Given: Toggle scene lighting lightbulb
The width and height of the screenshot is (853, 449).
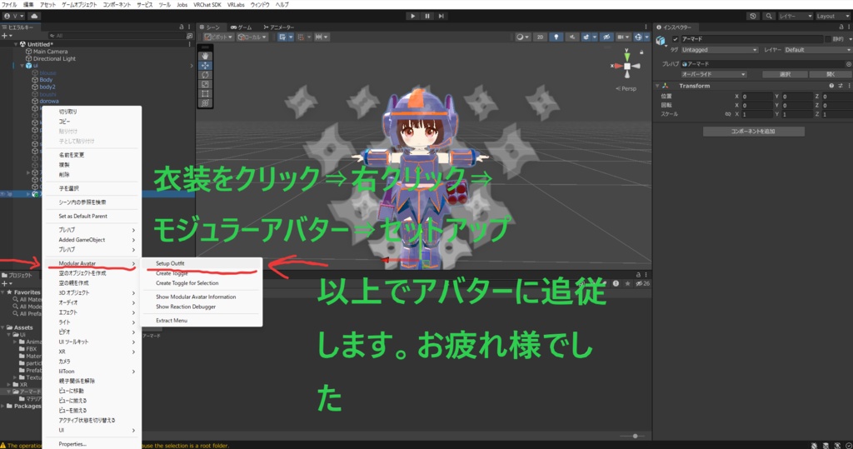Looking at the screenshot, I should 556,37.
